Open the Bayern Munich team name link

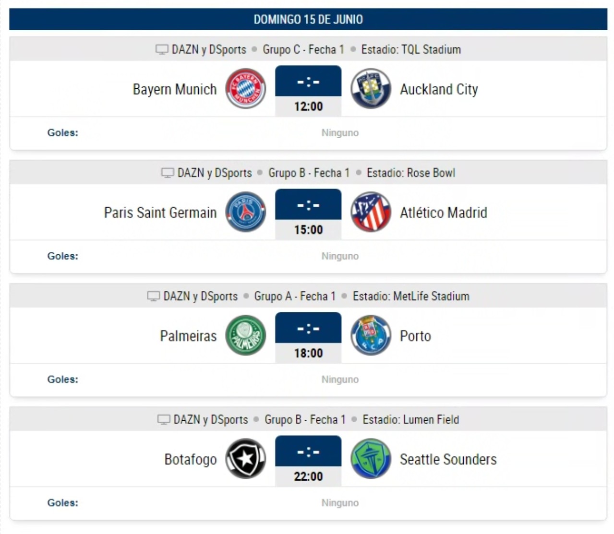pyautogui.click(x=175, y=89)
